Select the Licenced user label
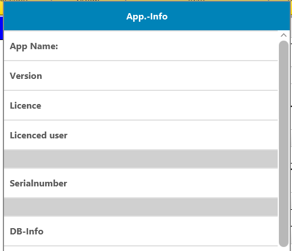Image resolution: width=292 pixels, height=251 pixels. tap(39, 136)
